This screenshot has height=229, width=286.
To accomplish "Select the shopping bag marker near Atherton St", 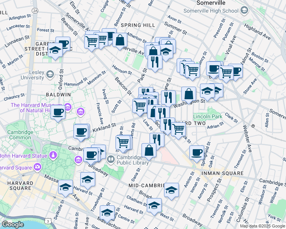I will coord(120,40).
